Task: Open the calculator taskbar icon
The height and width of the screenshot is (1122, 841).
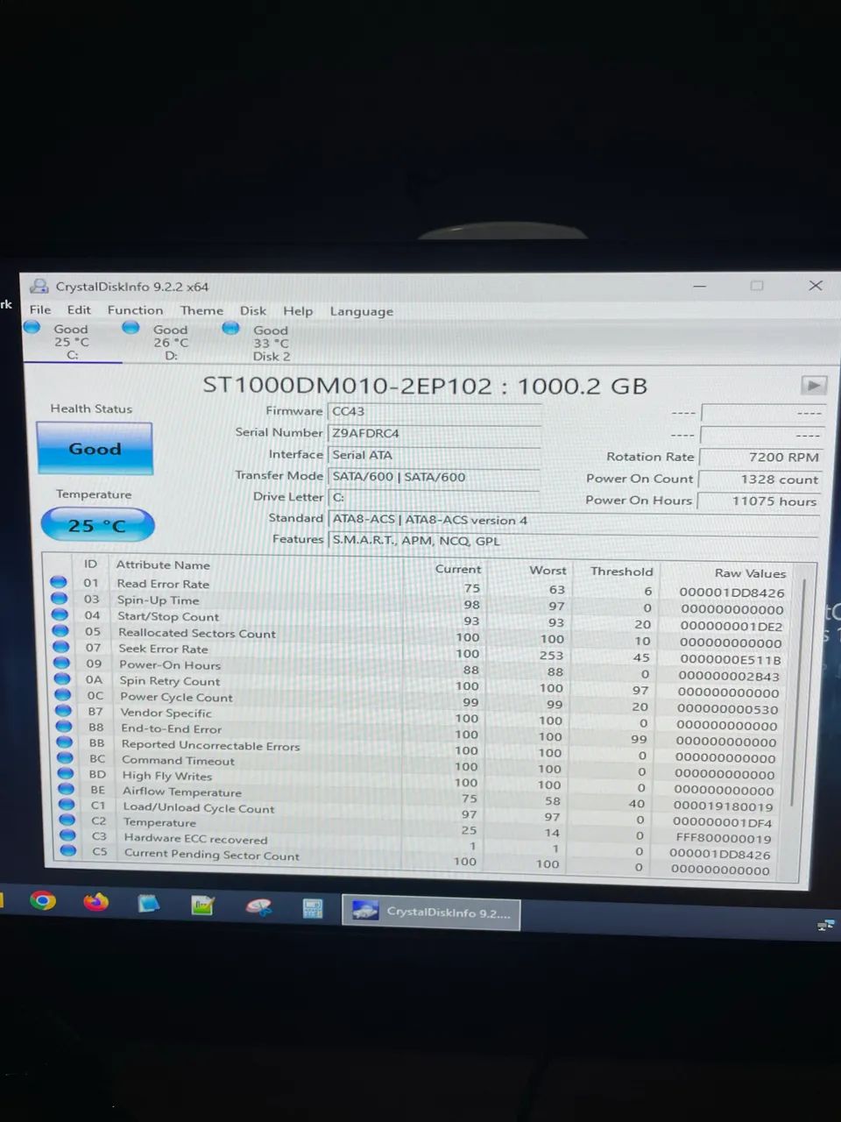Action: tap(313, 908)
